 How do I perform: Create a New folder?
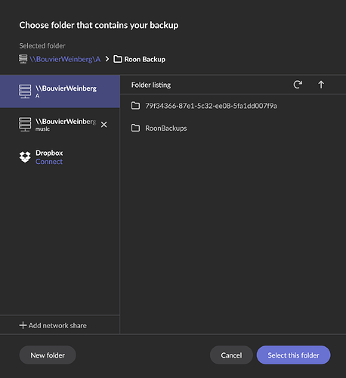(48, 355)
